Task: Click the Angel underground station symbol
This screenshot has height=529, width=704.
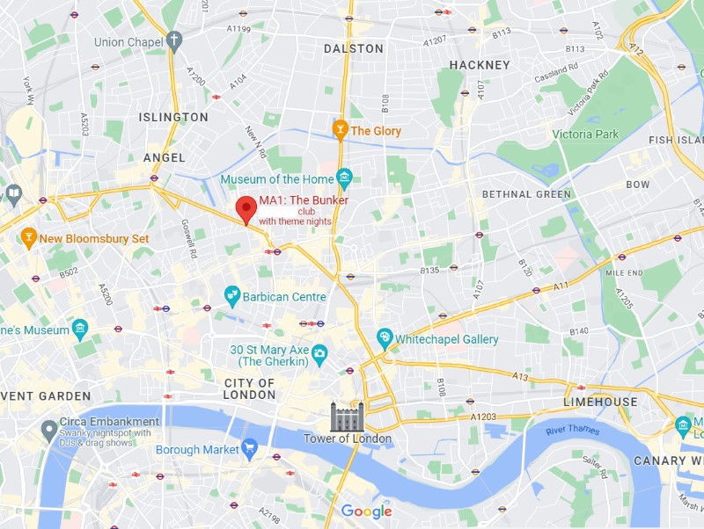Action: 155,178
